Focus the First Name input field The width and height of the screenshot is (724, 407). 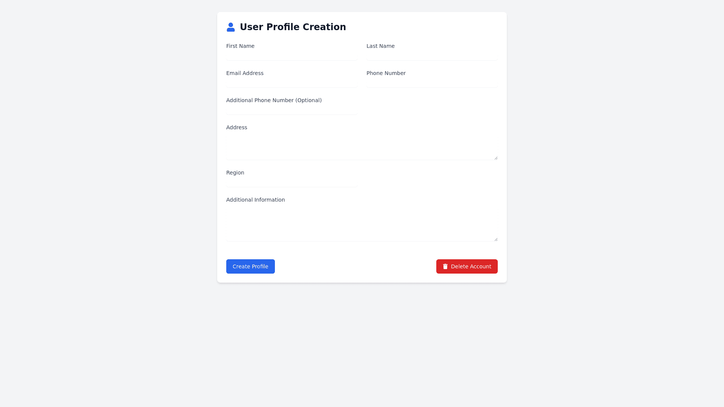[292, 56]
